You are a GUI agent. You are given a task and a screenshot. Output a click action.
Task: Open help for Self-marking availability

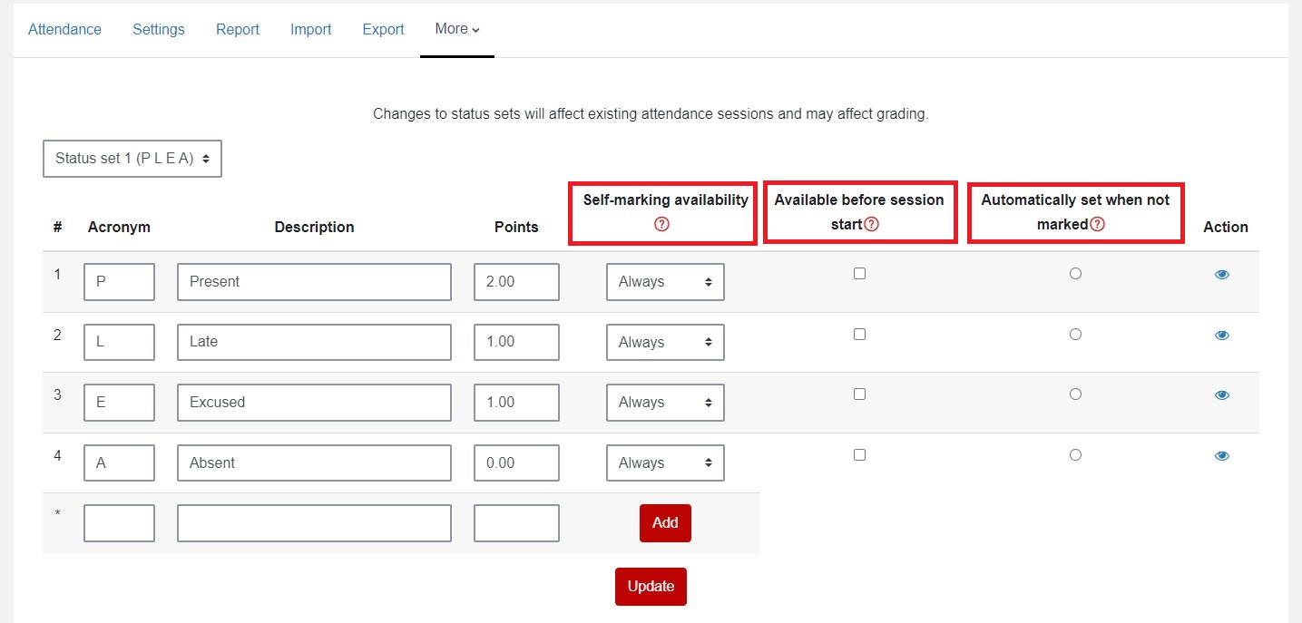(661, 225)
